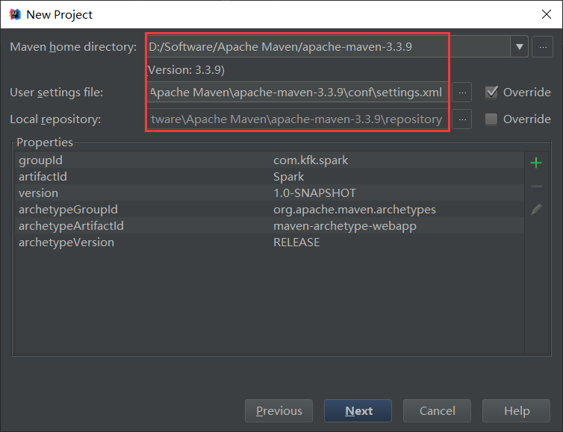This screenshot has width=563, height=432.
Task: Click the 1.0-SNAPSHOT value
Action: [x=314, y=193]
